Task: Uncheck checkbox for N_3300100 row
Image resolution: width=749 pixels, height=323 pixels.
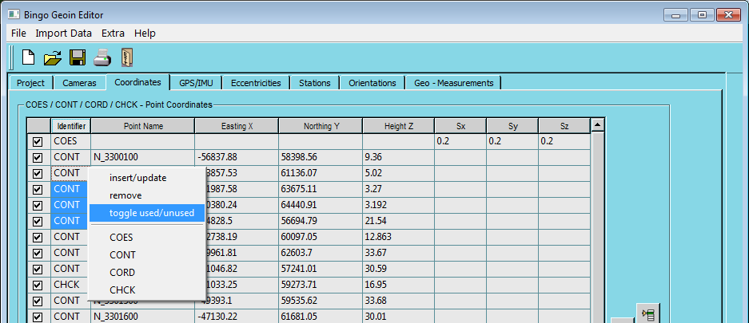Action: 38,157
